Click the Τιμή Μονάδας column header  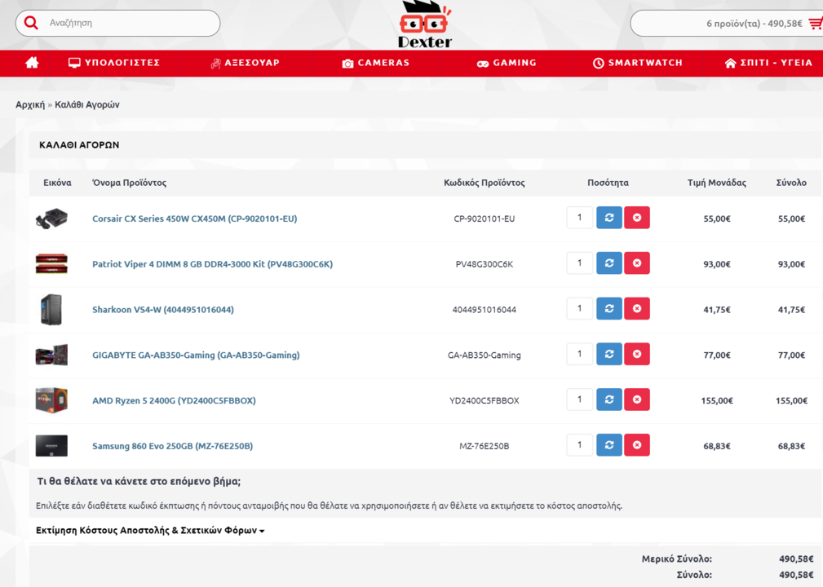click(716, 183)
